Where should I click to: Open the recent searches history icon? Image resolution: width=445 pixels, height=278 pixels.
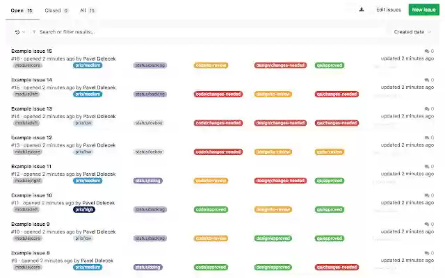(x=17, y=32)
